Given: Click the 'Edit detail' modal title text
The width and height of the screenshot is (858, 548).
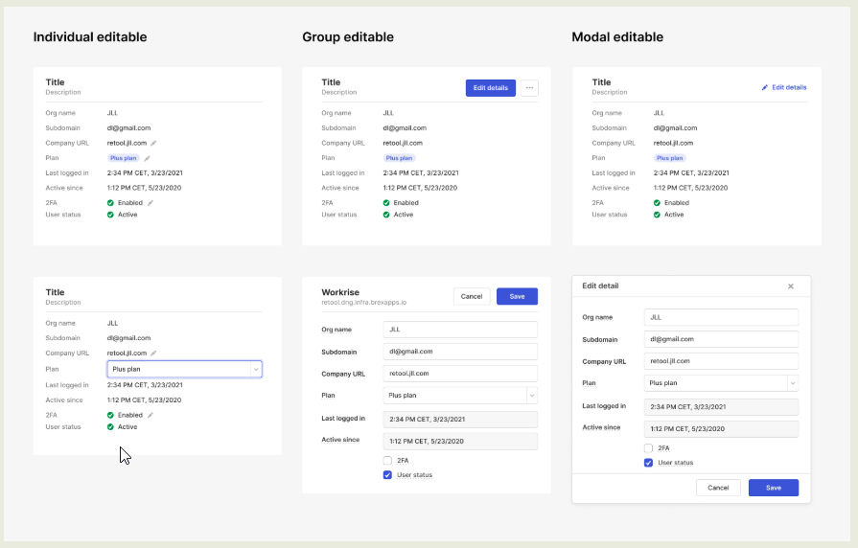Looking at the screenshot, I should pyautogui.click(x=600, y=286).
